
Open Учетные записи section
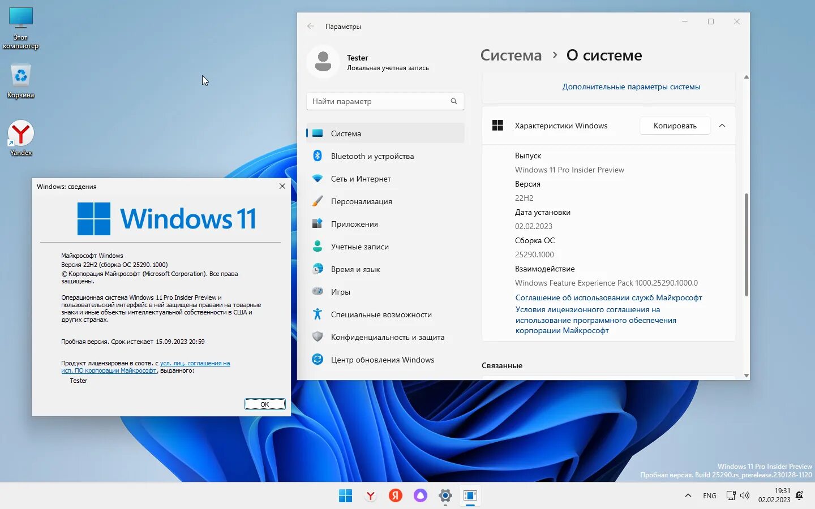pos(385,247)
